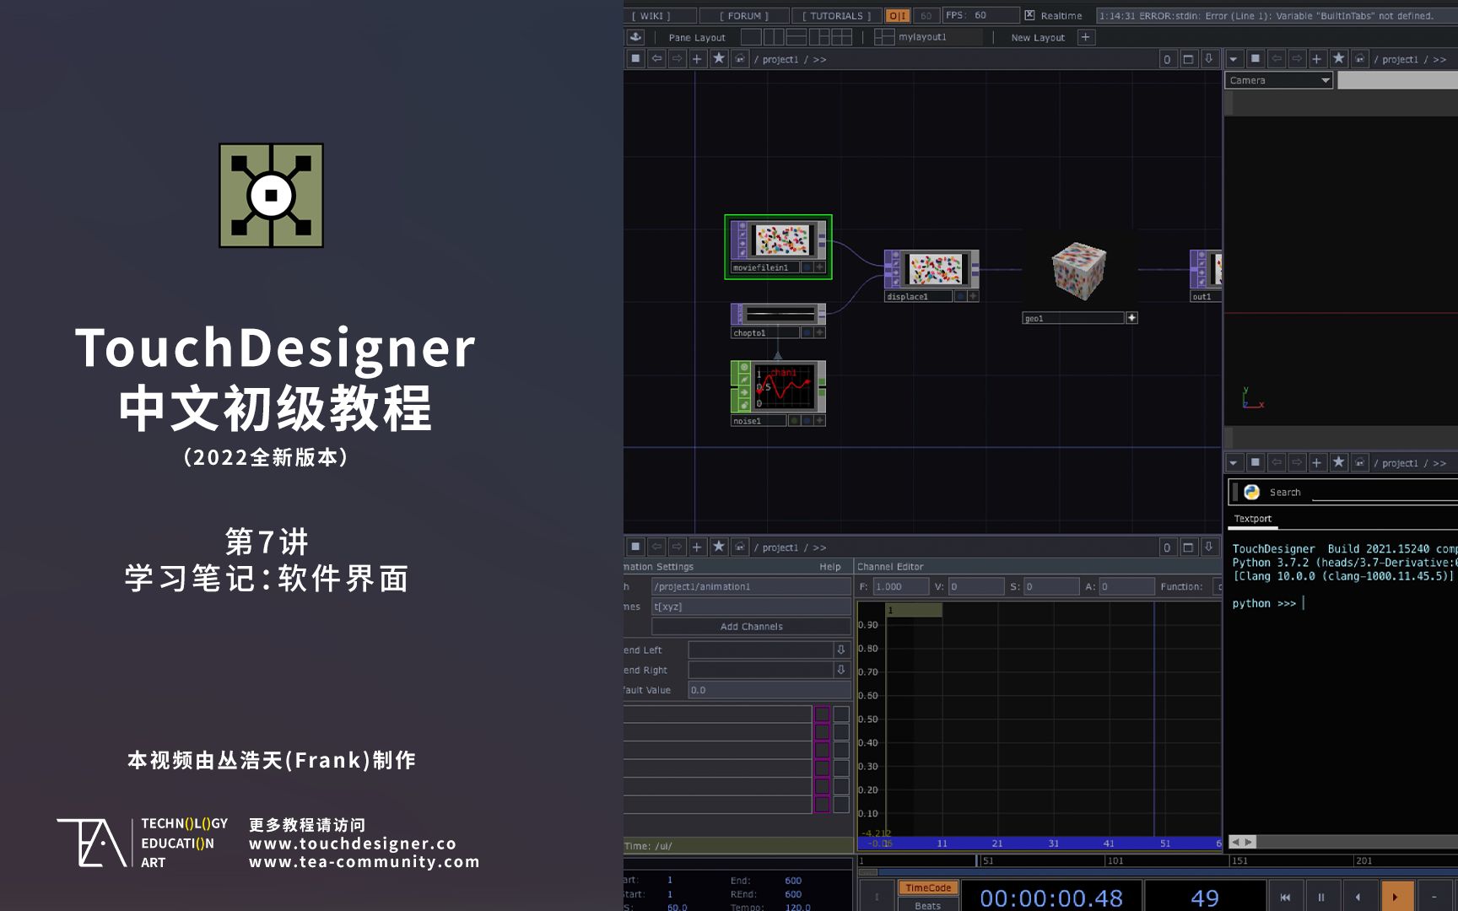Click the back arrow in network pane header
Viewport: 1458px width, 911px height.
tap(656, 59)
